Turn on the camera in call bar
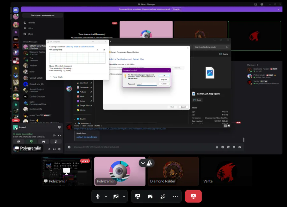The width and height of the screenshot is (287, 207). click(116, 196)
